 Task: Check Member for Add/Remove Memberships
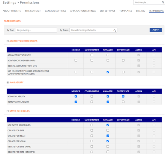coord(76,60)
